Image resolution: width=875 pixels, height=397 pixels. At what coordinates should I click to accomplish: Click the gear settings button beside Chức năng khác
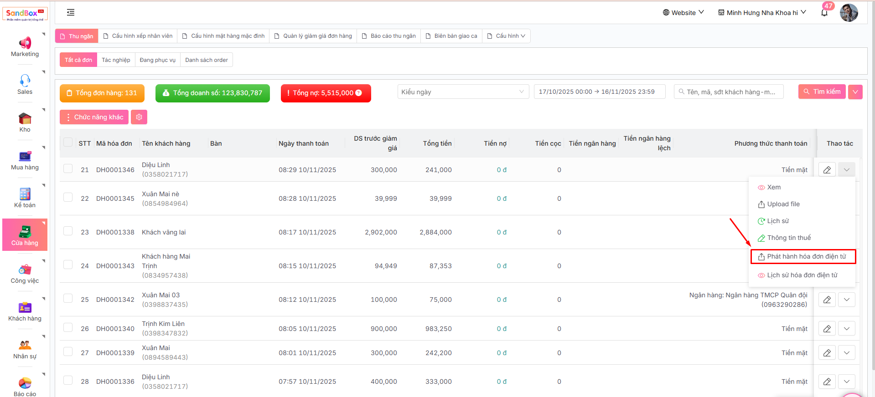(x=139, y=117)
